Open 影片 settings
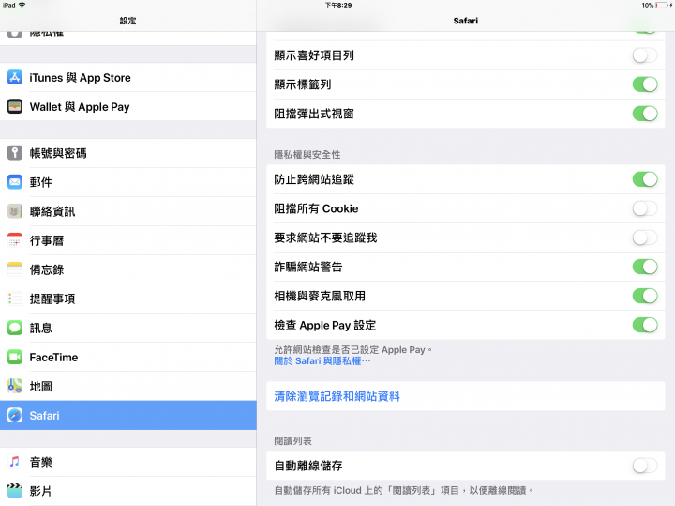 click(x=128, y=490)
